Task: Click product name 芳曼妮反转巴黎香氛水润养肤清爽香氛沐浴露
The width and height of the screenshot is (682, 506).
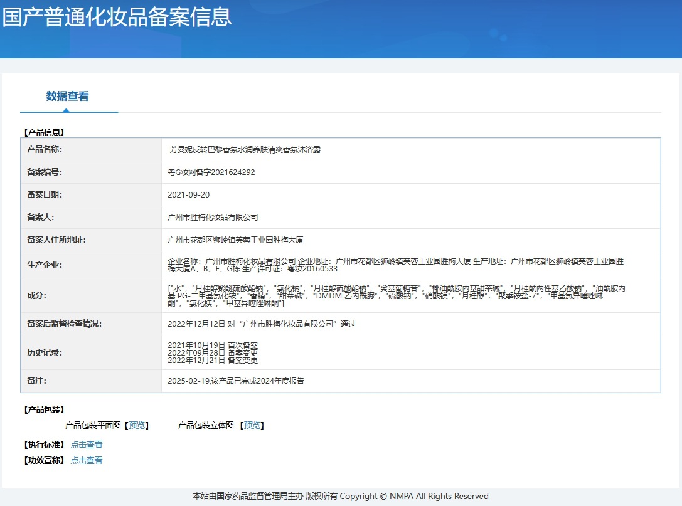Action: pyautogui.click(x=245, y=149)
